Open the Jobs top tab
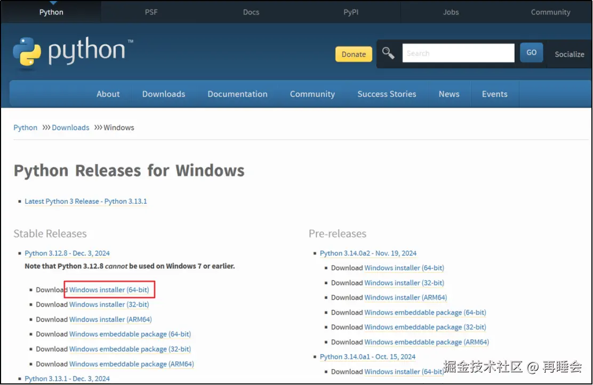593x385 pixels. 451,12
